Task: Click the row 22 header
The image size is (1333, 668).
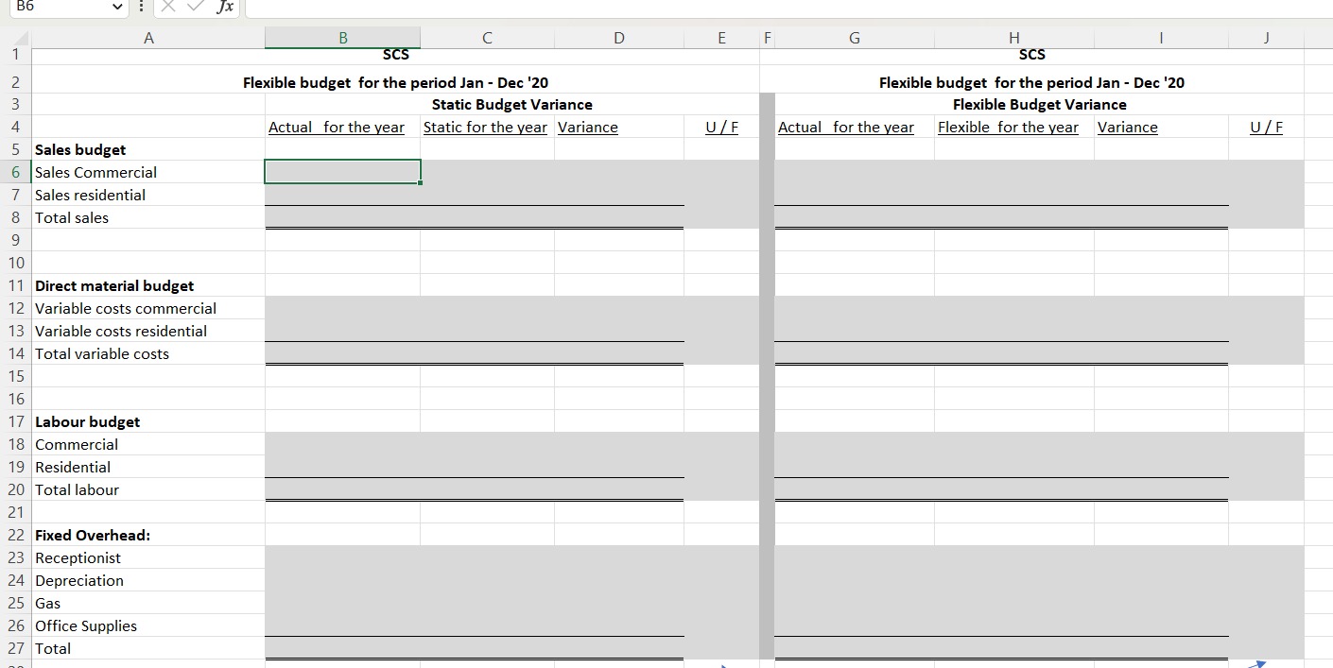Action: click(x=15, y=535)
